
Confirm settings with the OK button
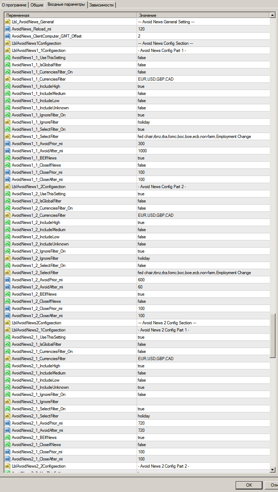click(x=249, y=485)
